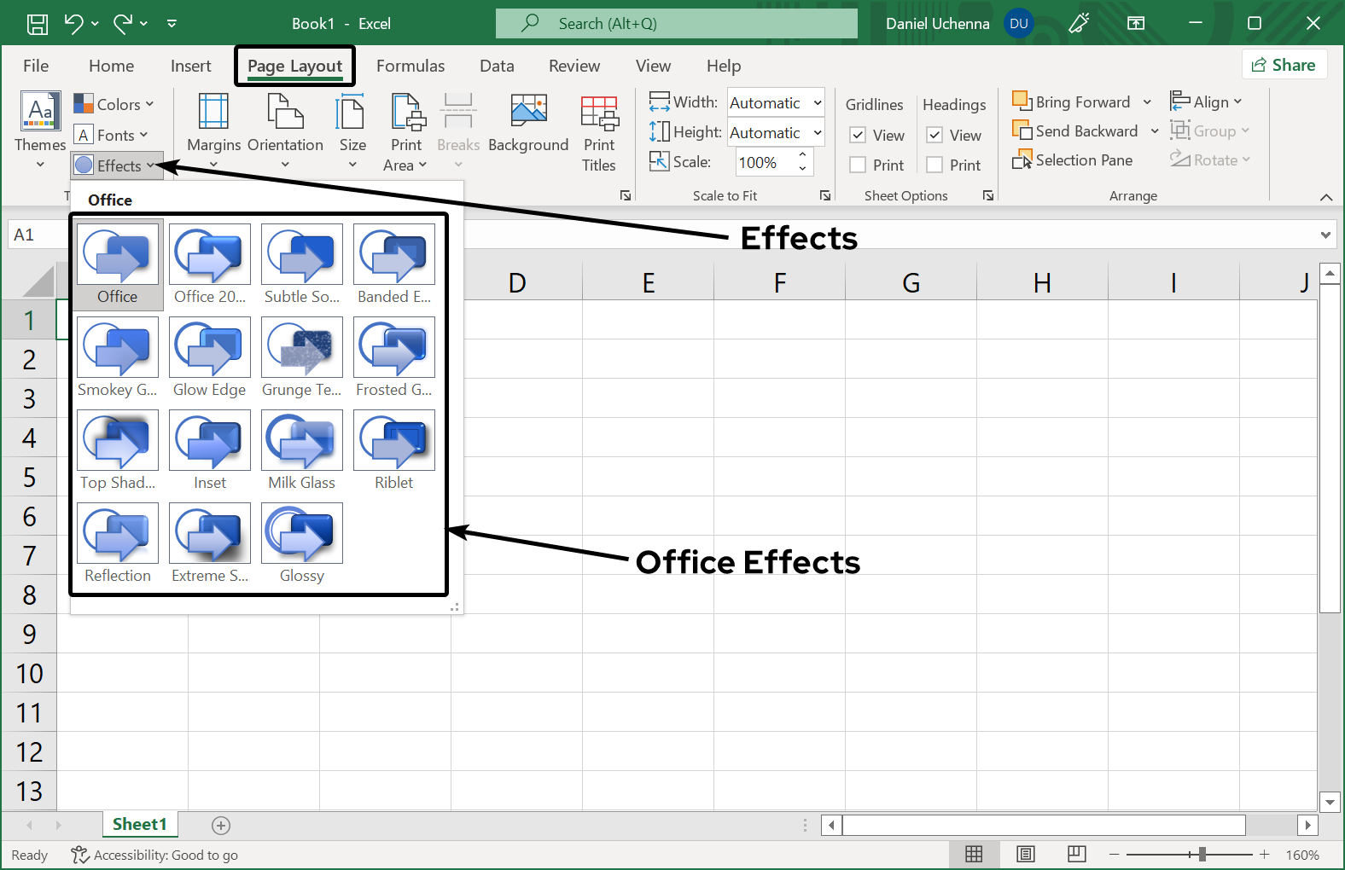
Task: Choose the Subtle Solids effect
Action: click(x=302, y=265)
